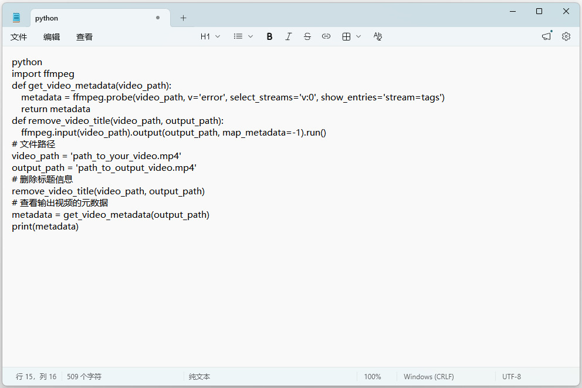Screen dimensions: 582x388
Task: Click the 纯文本 format indicator
Action: click(x=199, y=376)
